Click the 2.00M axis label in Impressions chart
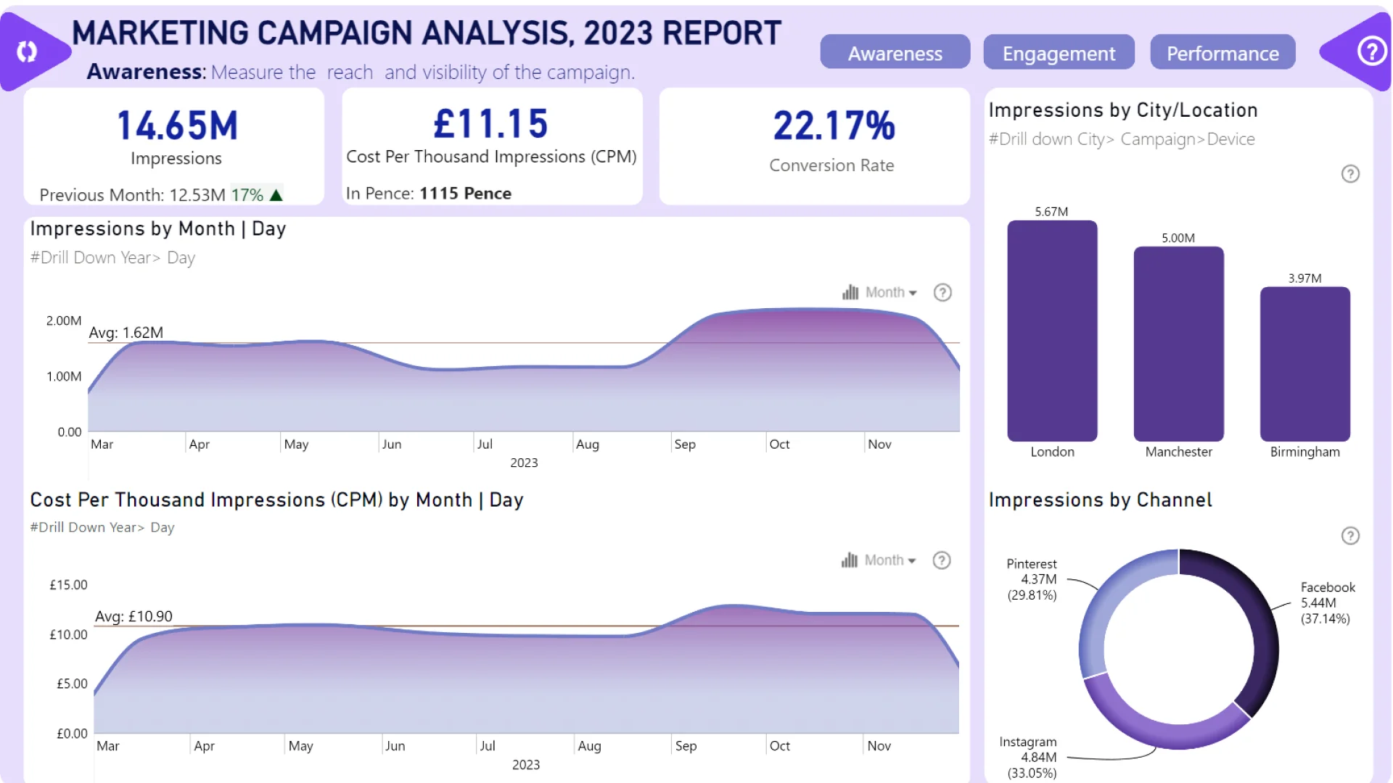The image size is (1393, 783). [x=64, y=321]
